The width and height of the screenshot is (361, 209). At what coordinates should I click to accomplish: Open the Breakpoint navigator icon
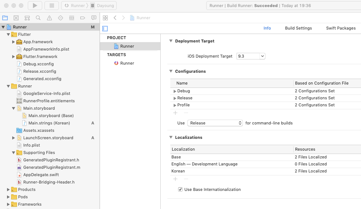click(83, 18)
